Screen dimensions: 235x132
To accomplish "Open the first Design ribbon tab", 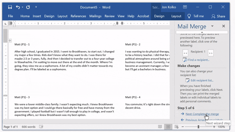I will point(49,16).
